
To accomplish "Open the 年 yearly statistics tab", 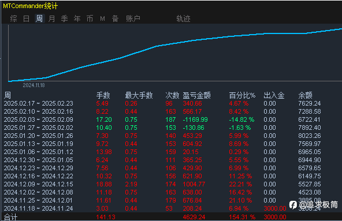I will (x=77, y=18).
